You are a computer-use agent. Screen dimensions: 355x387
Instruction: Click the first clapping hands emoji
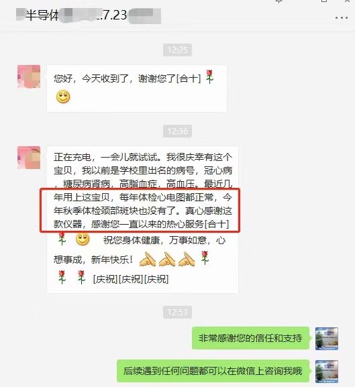click(x=148, y=259)
